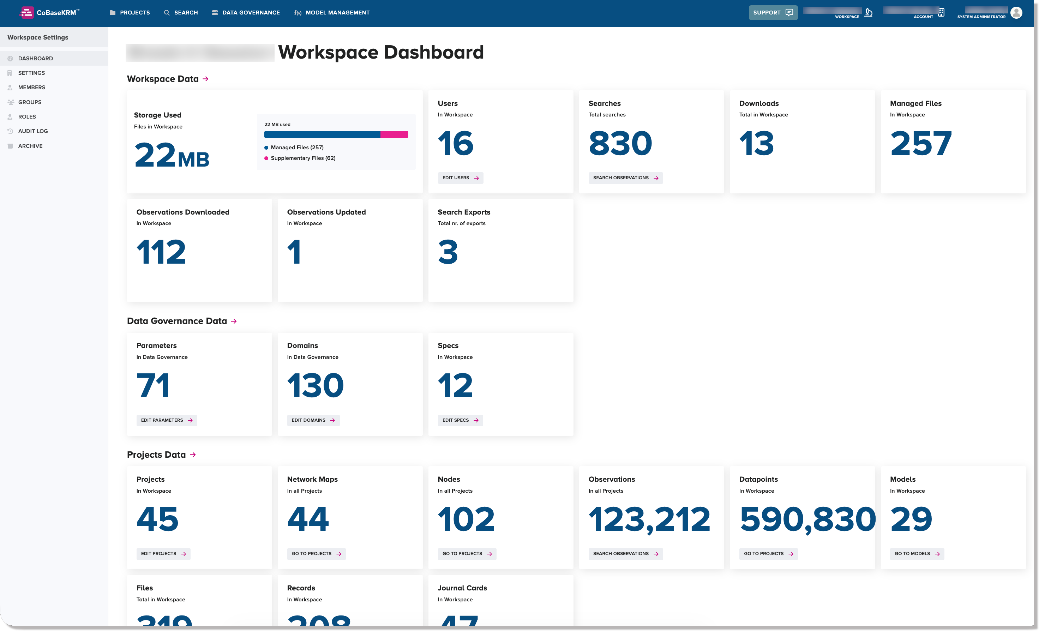Click arrow next to Data Governance Data heading

(x=234, y=321)
